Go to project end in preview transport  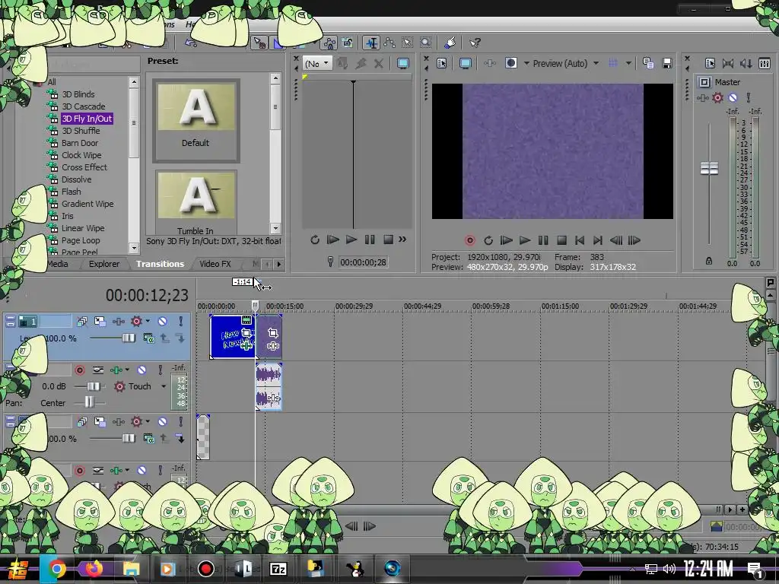(598, 240)
